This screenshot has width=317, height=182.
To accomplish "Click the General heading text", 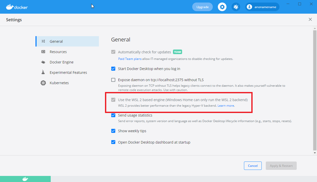I will point(121,39).
